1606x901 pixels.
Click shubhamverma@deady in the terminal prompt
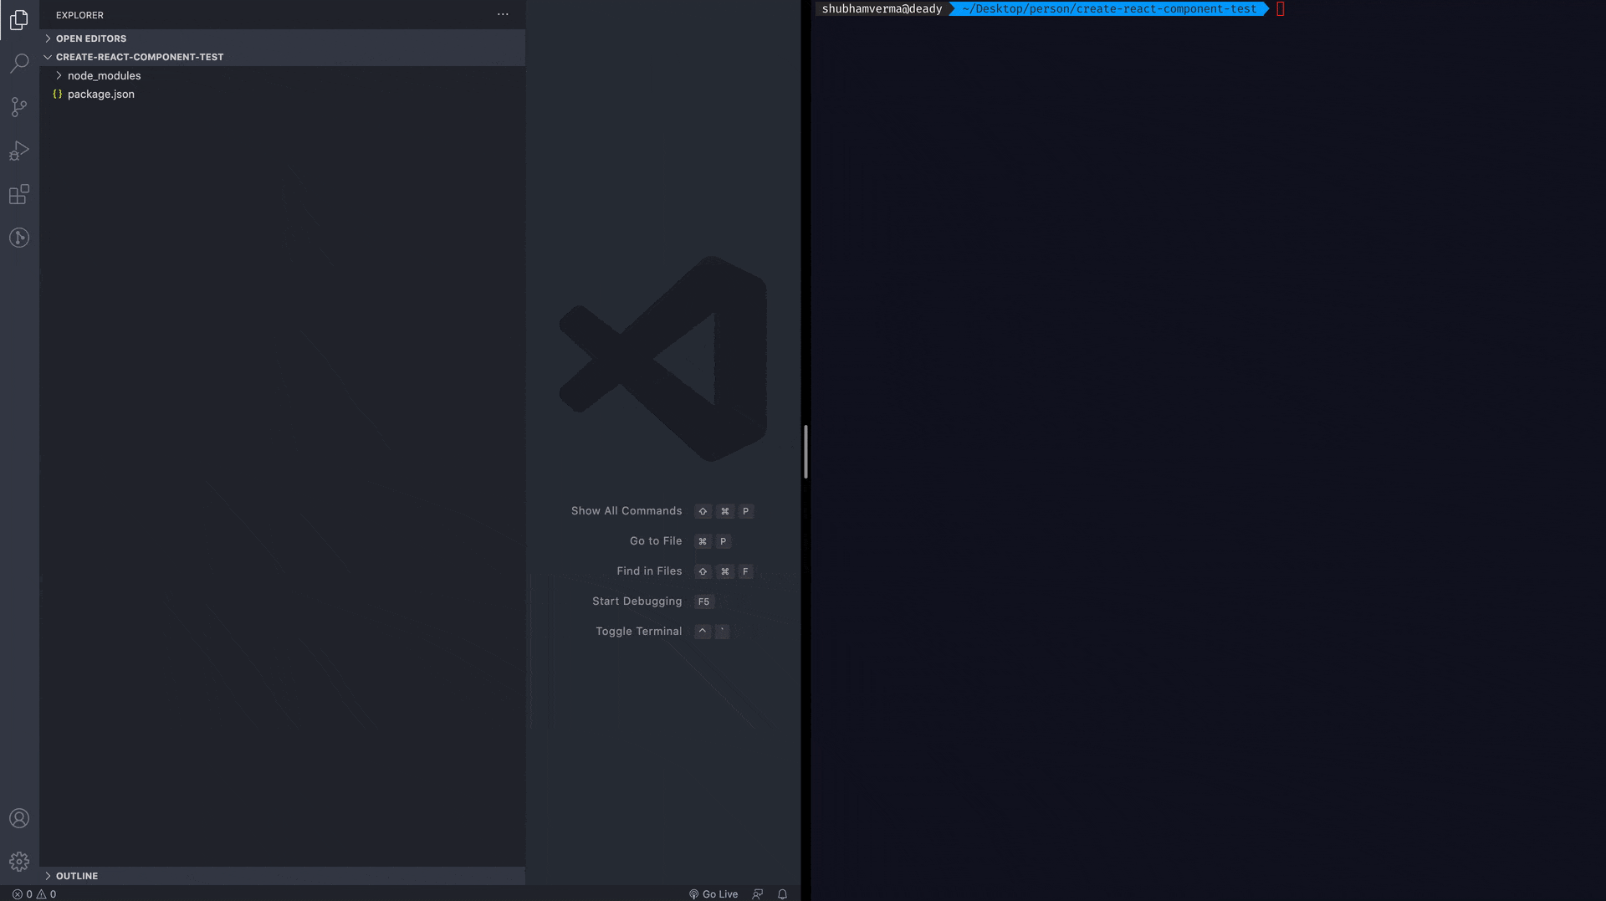(x=882, y=9)
